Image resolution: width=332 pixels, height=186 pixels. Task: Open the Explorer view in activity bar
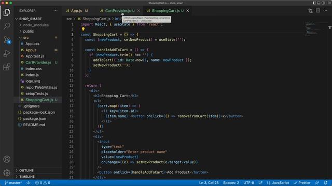point(7,12)
